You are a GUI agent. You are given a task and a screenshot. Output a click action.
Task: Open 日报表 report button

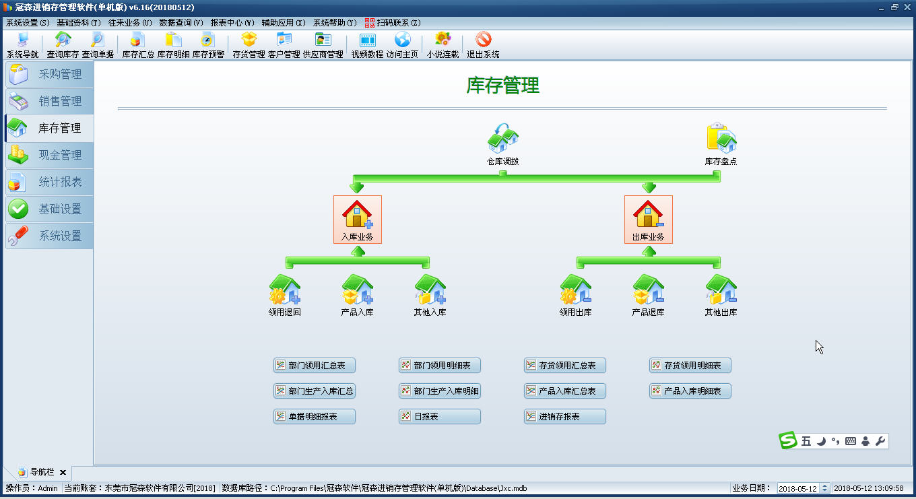[x=440, y=416]
